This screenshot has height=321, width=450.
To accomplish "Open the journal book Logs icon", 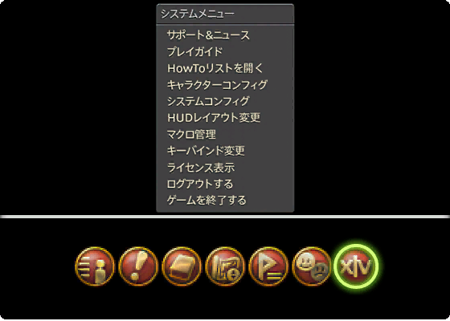I will [x=182, y=266].
